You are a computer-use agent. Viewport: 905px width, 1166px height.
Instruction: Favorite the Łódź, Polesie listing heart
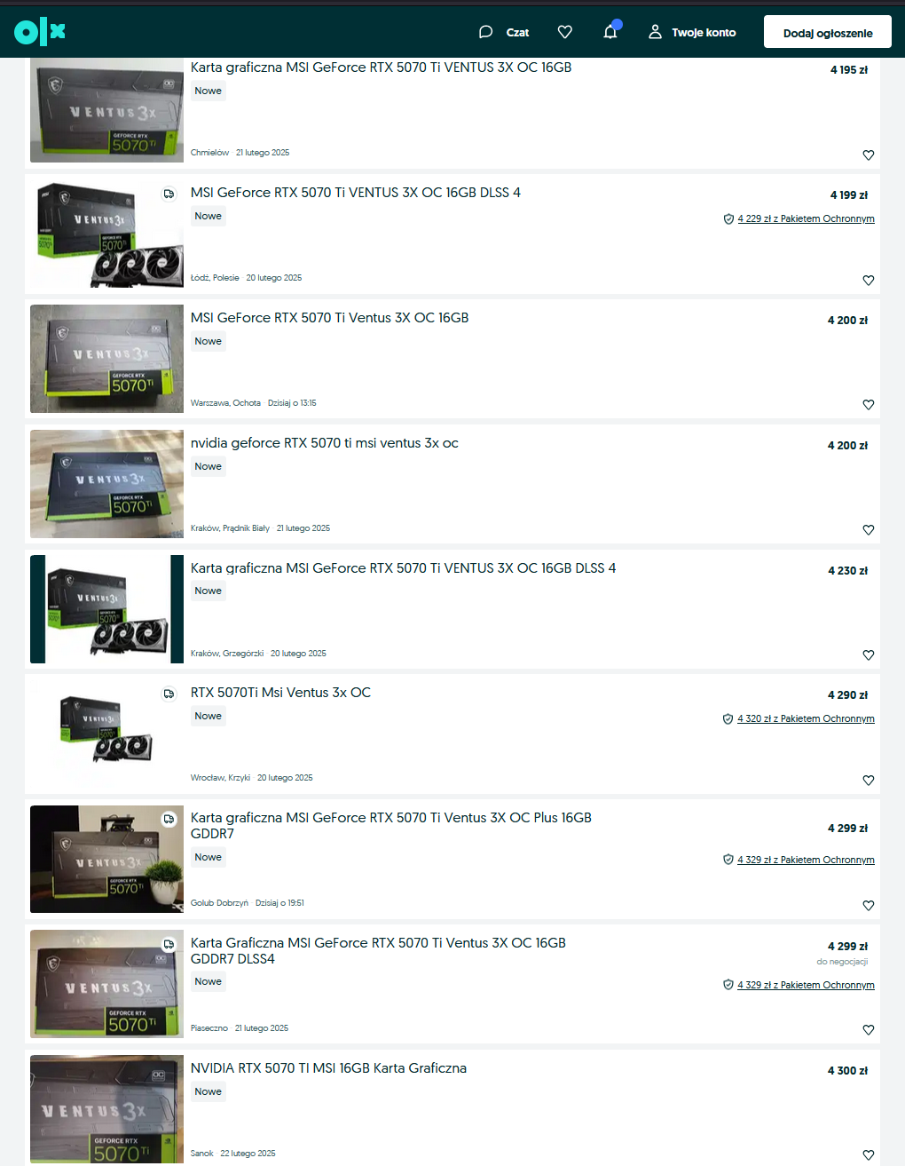coord(869,280)
